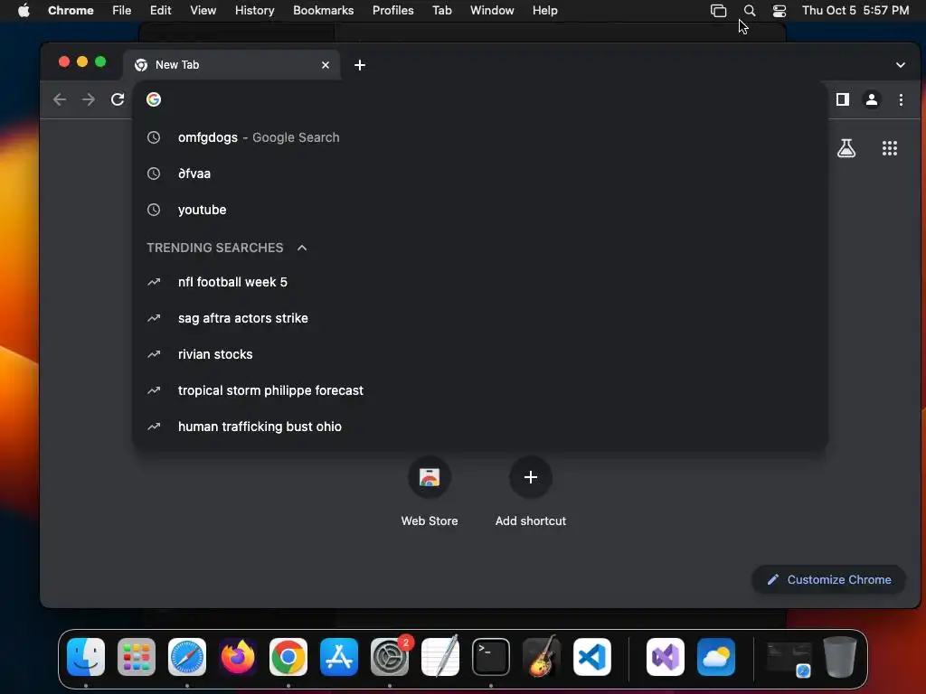Open Finder from the Dock

pyautogui.click(x=86, y=657)
